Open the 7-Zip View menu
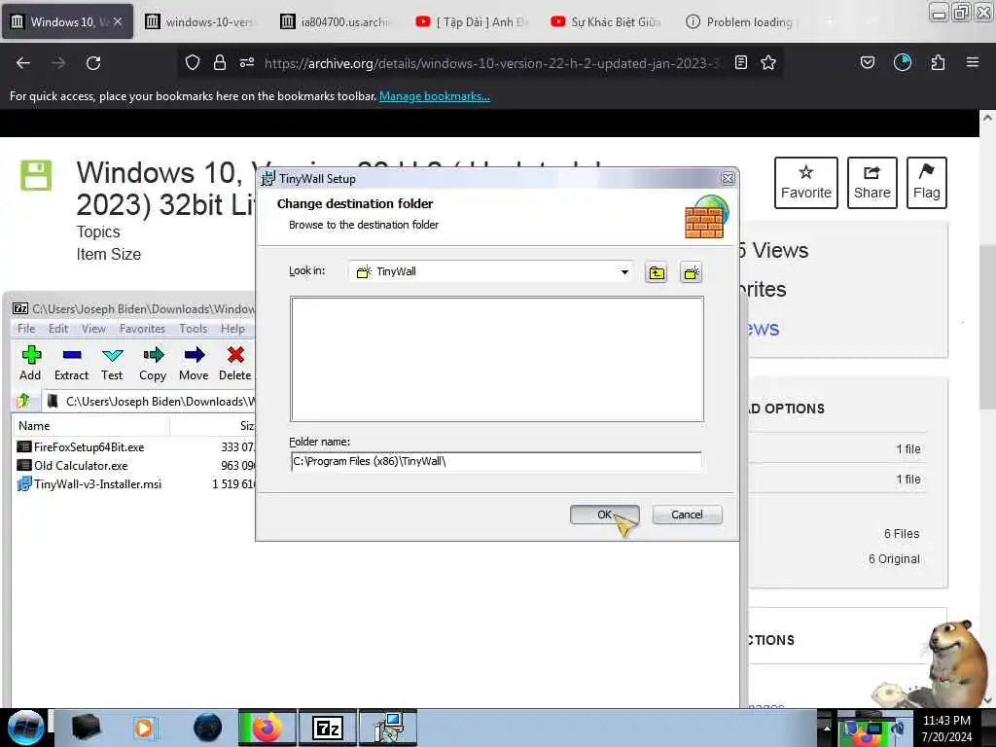This screenshot has height=747, width=996. 93,329
